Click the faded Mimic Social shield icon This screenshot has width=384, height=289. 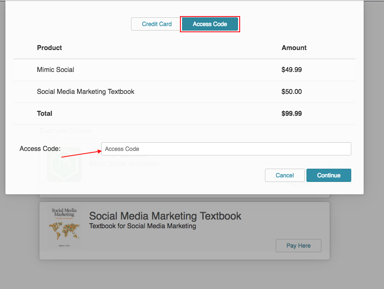64,165
